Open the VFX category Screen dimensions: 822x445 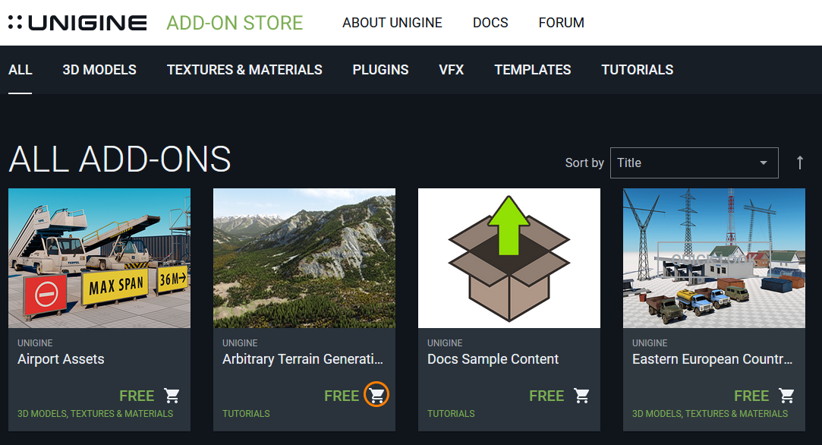pos(452,70)
